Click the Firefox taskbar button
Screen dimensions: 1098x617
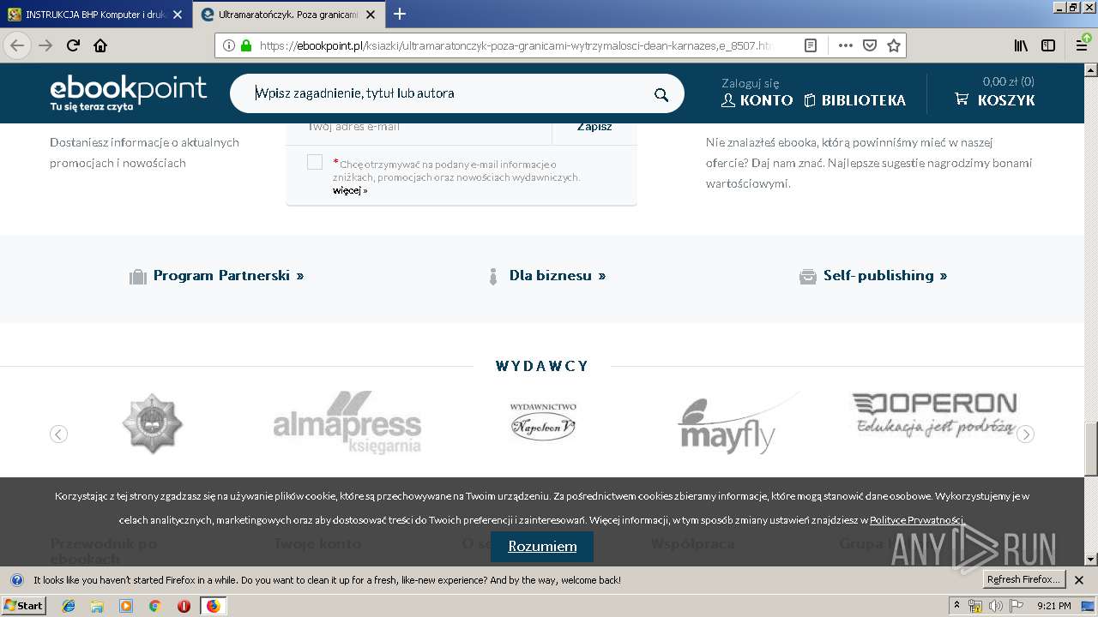pos(214,606)
